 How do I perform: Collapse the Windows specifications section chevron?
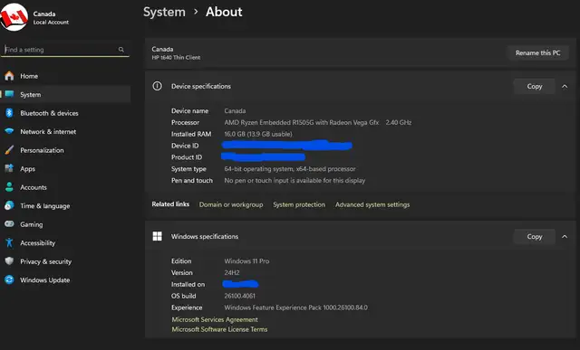coord(565,237)
